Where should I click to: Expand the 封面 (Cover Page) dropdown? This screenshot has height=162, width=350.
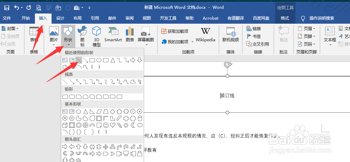(x=18, y=28)
